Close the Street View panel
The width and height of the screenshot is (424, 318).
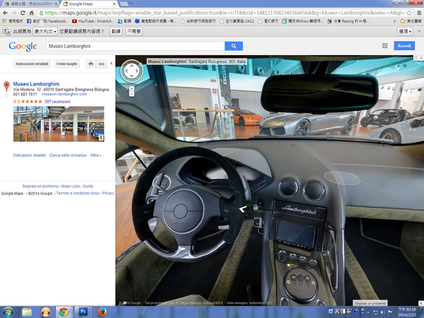[421, 58]
